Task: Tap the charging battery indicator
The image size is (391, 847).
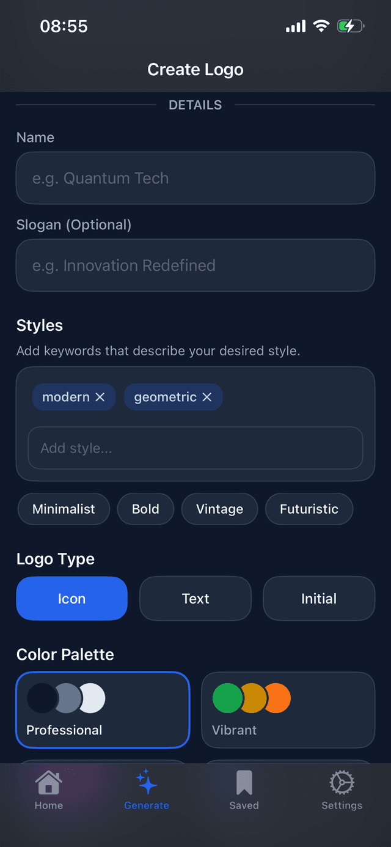Action: pos(350,26)
